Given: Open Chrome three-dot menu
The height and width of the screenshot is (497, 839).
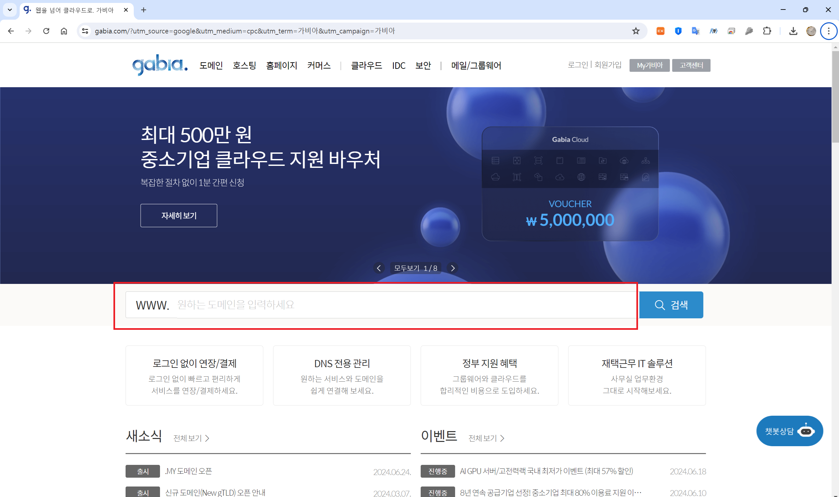Looking at the screenshot, I should [x=828, y=31].
